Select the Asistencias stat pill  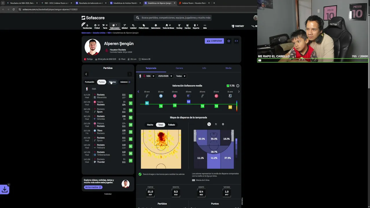click(x=124, y=82)
